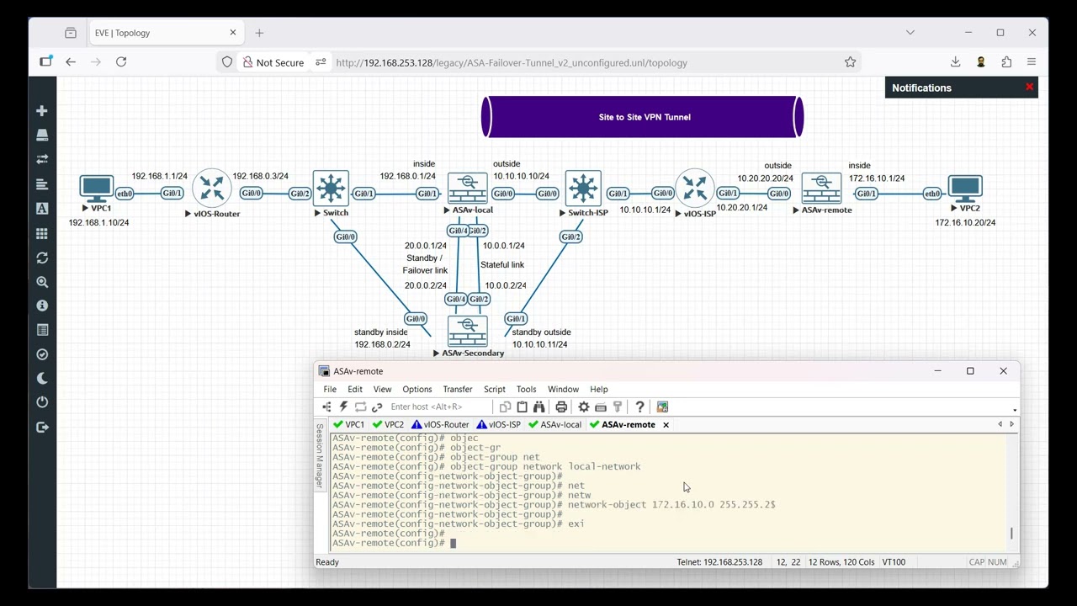
Task: Close the Notifications panel with red X
Action: point(1029,87)
